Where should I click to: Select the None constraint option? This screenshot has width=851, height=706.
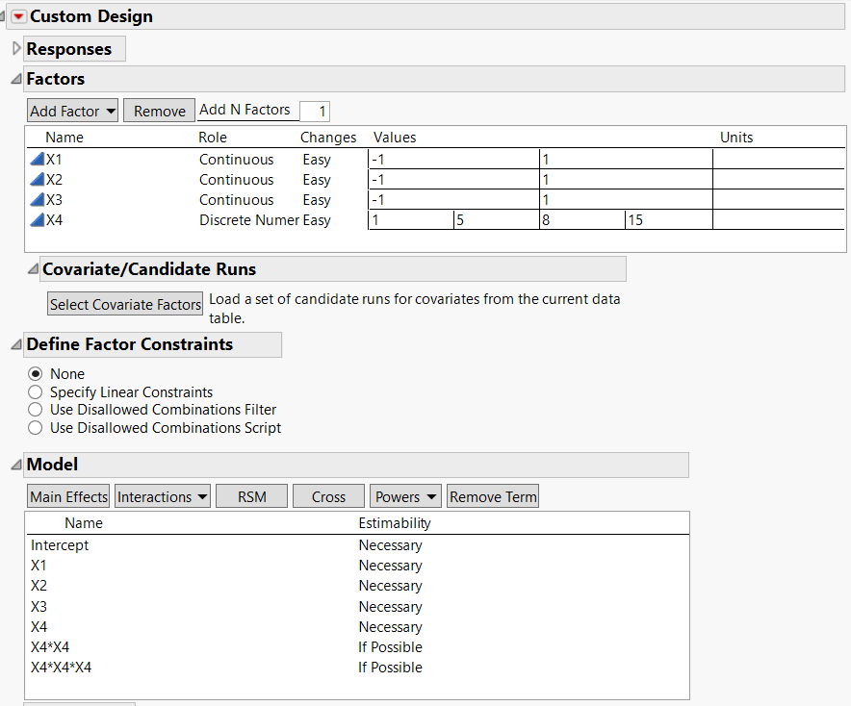point(36,374)
